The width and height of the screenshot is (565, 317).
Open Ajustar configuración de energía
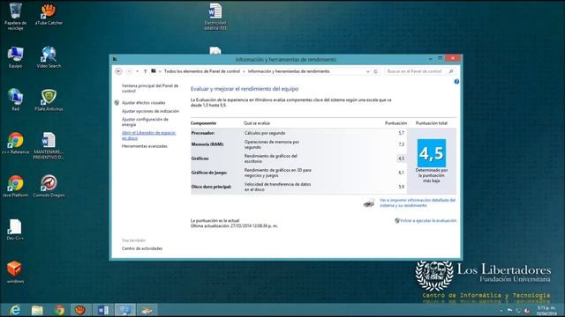coord(145,122)
